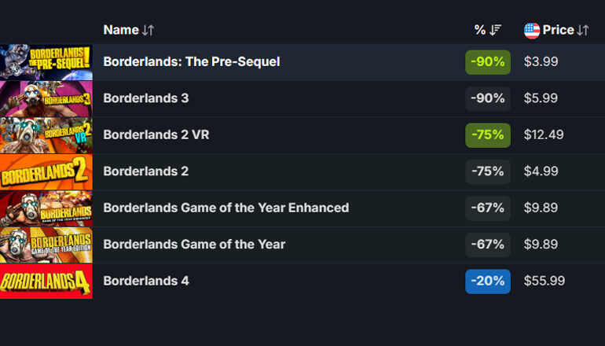Open Borderlands Game of the Year Enhanced

tap(225, 208)
